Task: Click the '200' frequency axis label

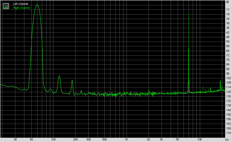Action: point(75,139)
